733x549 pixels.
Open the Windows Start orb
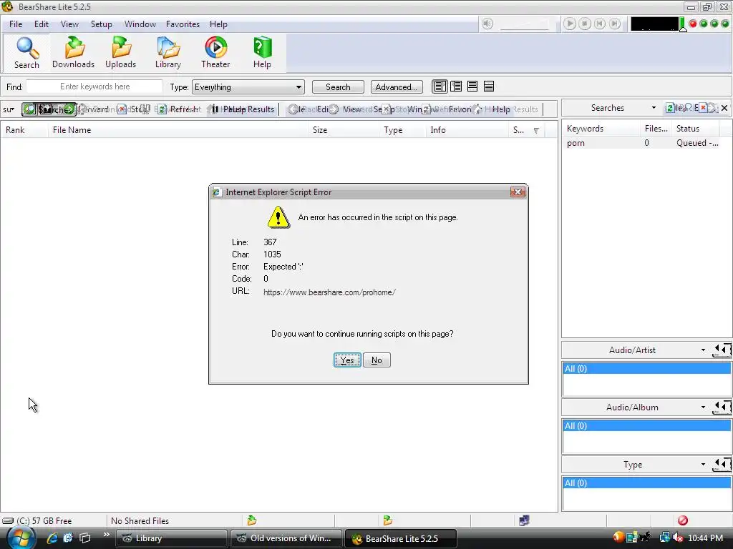pos(21,539)
